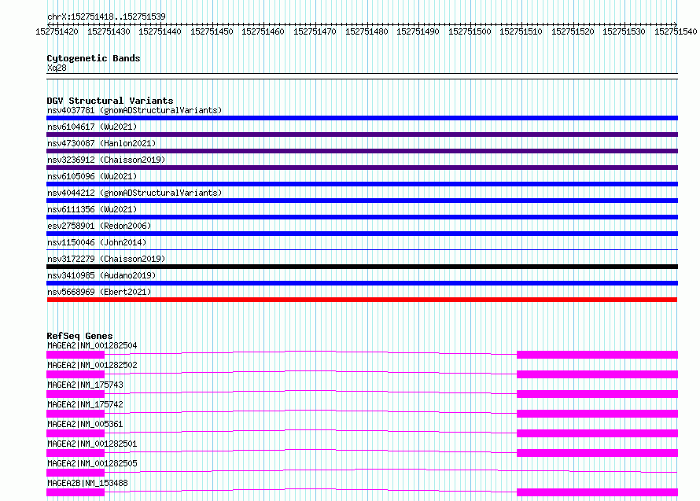Open the MAGEA2|NM_001282501 transcript label
This screenshot has width=700, height=501.
(92, 444)
